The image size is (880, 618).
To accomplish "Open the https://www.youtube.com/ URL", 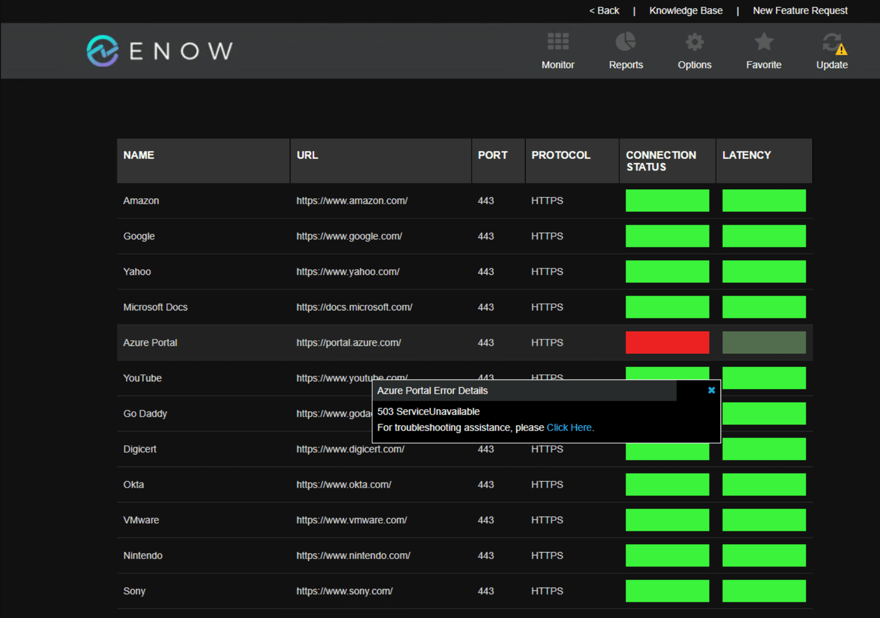I will (x=351, y=378).
